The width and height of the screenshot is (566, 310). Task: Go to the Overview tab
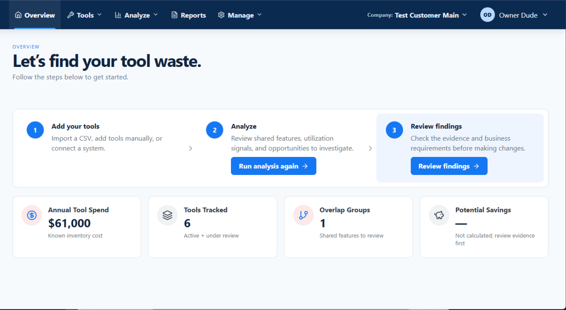point(35,15)
